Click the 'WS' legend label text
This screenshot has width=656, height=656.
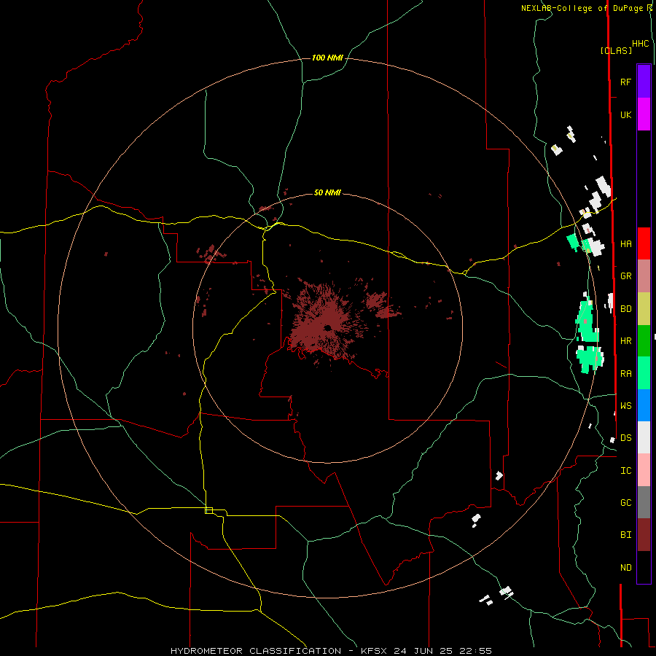pos(625,405)
